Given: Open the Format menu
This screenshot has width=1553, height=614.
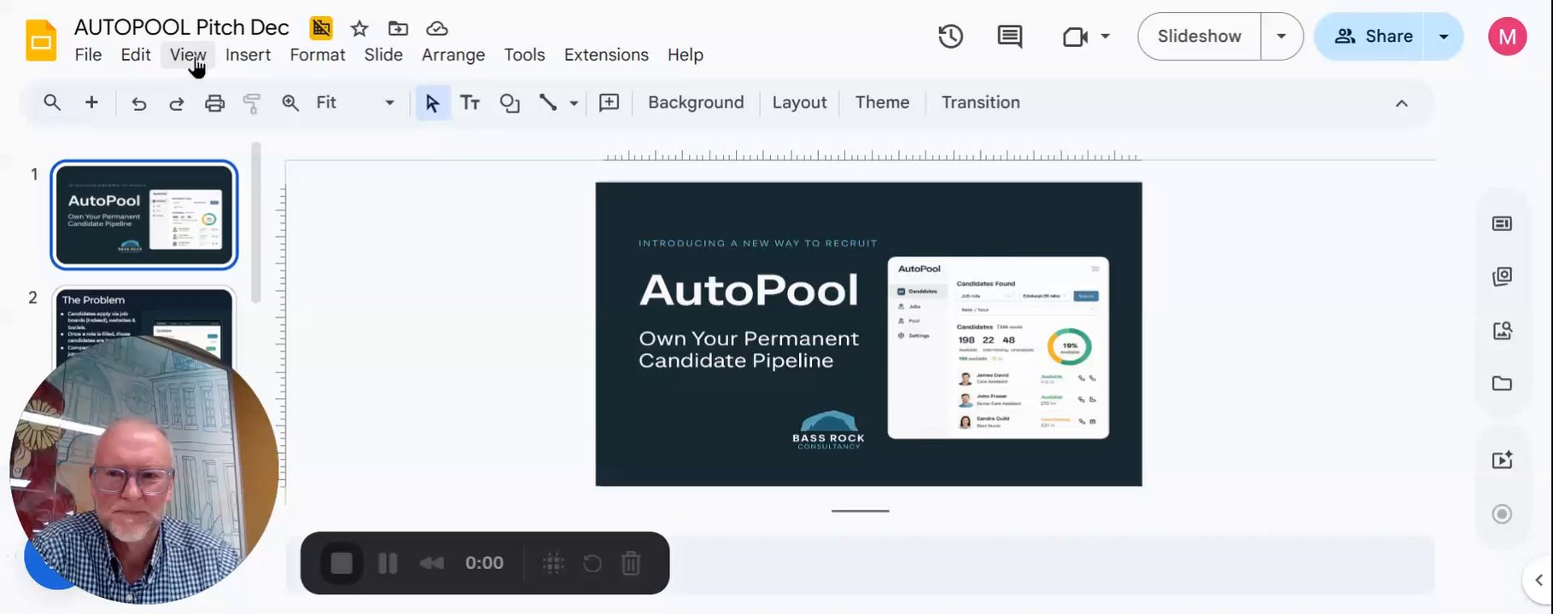Looking at the screenshot, I should pos(318,55).
